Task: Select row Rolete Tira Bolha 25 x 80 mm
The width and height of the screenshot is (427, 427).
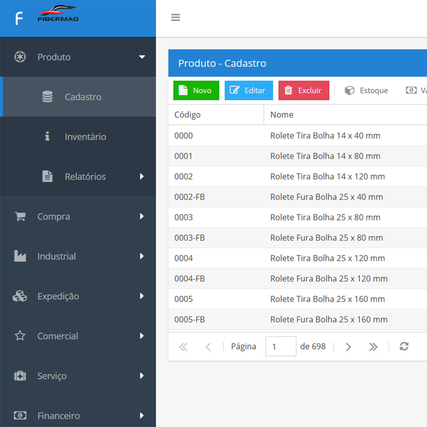Action: click(x=298, y=217)
